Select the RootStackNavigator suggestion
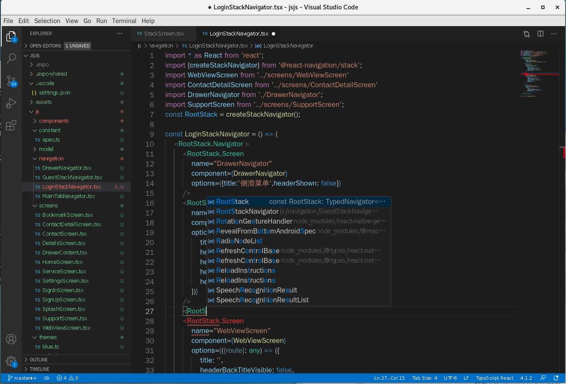This screenshot has width=566, height=384. coord(299,212)
